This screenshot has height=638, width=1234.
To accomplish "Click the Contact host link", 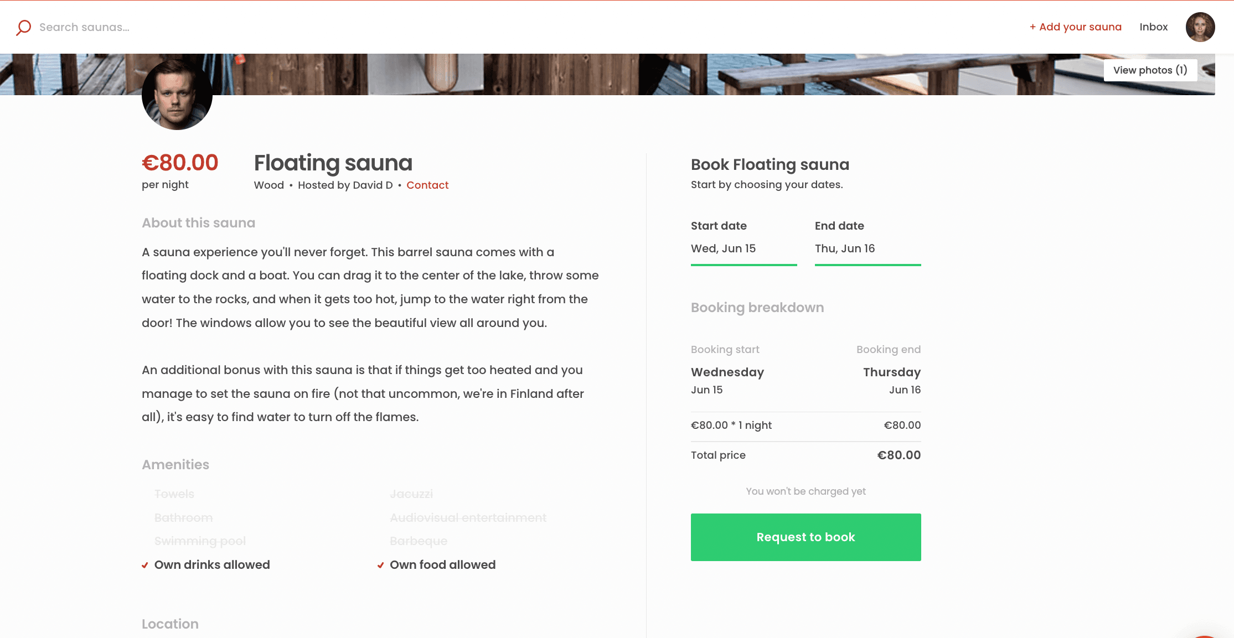I will [427, 185].
